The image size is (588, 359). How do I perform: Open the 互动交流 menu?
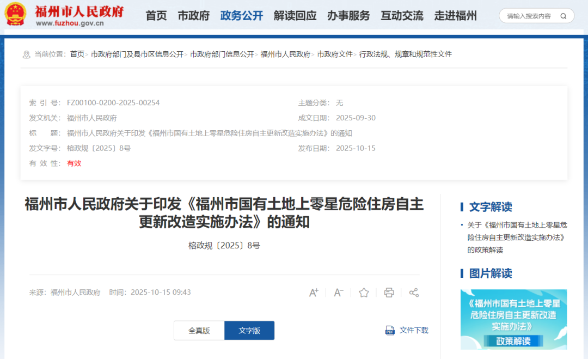402,16
